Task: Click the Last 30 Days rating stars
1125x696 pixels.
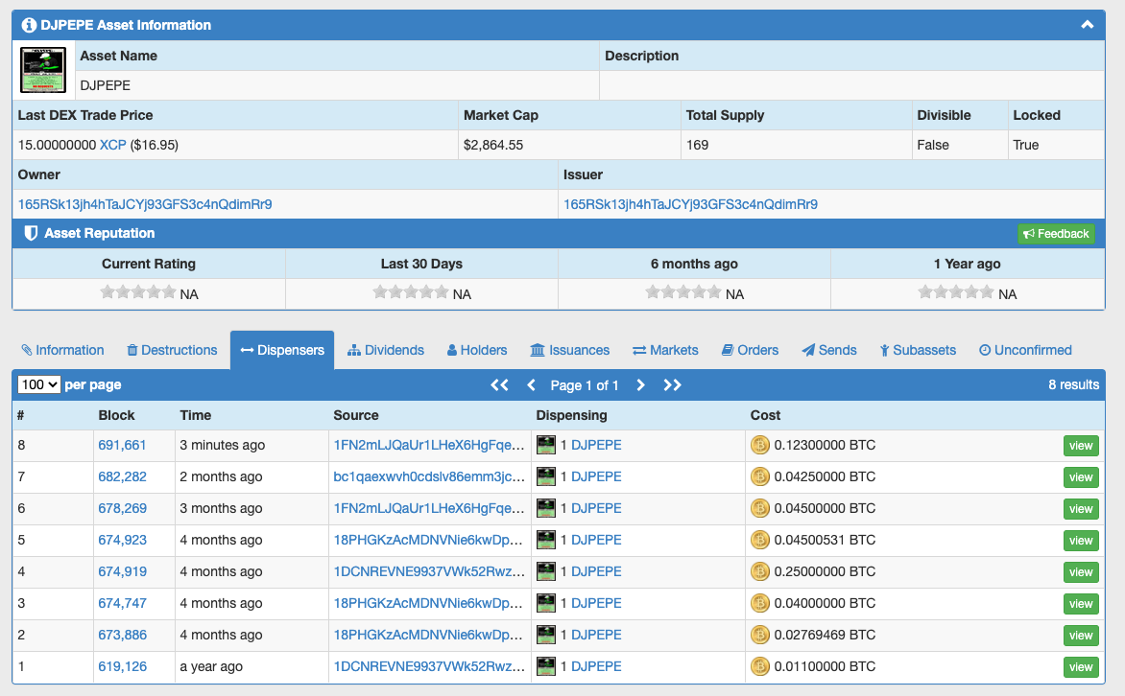Action: point(411,291)
